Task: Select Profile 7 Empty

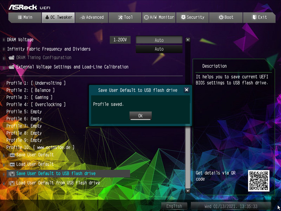Action: coord(24,126)
